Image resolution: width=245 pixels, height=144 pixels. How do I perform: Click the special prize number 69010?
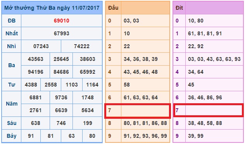[x=61, y=21]
